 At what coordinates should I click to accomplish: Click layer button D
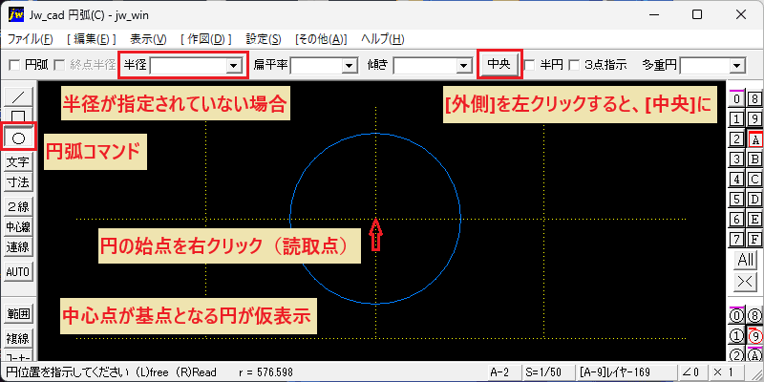[x=754, y=200]
